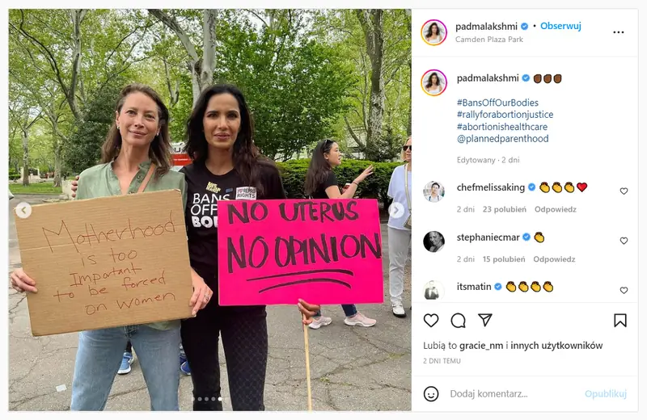Share the post with the paper plane icon

pos(485,320)
